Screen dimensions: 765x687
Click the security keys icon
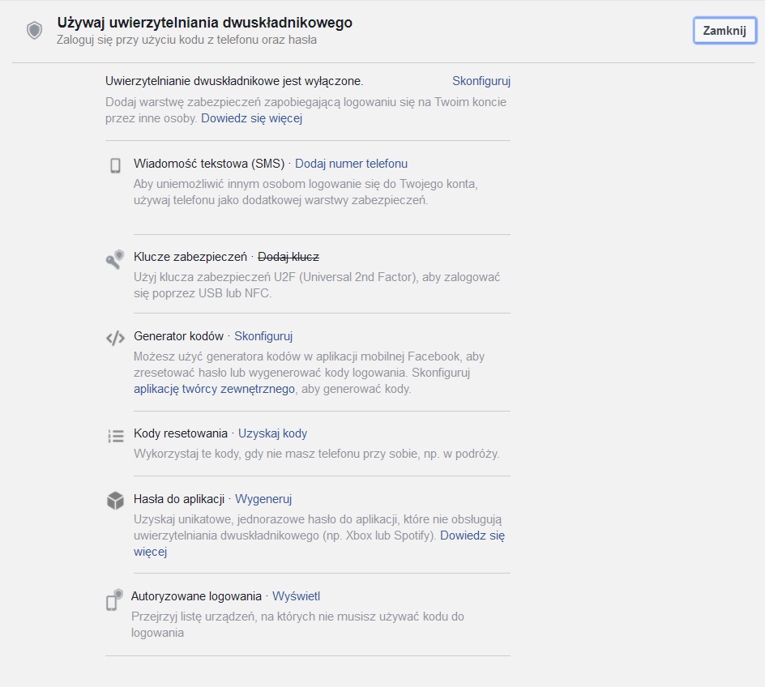pos(115,259)
